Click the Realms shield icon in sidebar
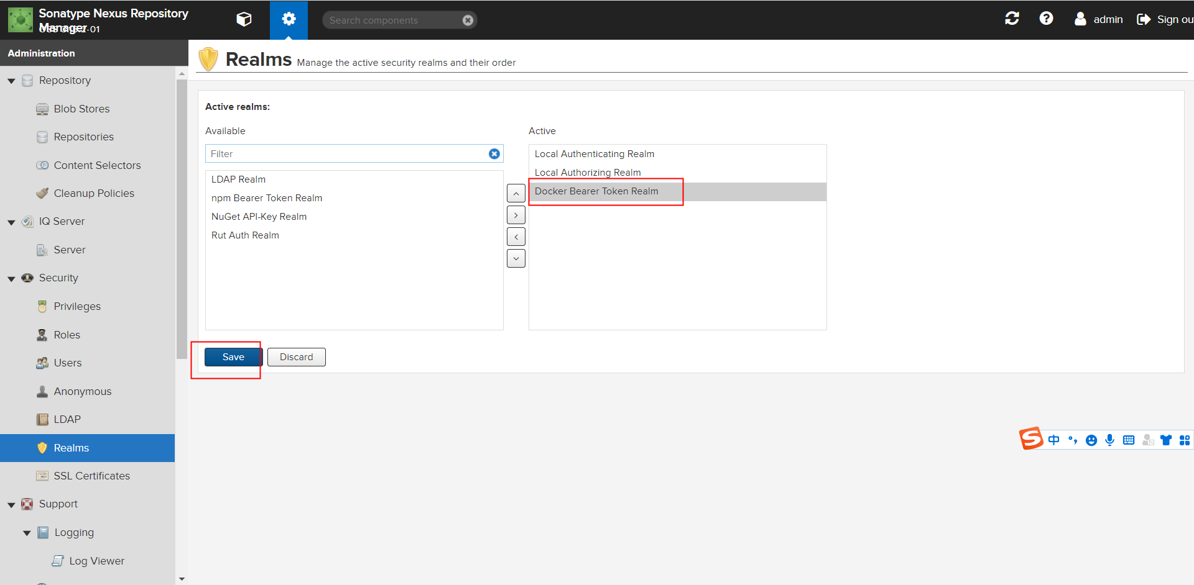This screenshot has height=585, width=1194. 42,448
